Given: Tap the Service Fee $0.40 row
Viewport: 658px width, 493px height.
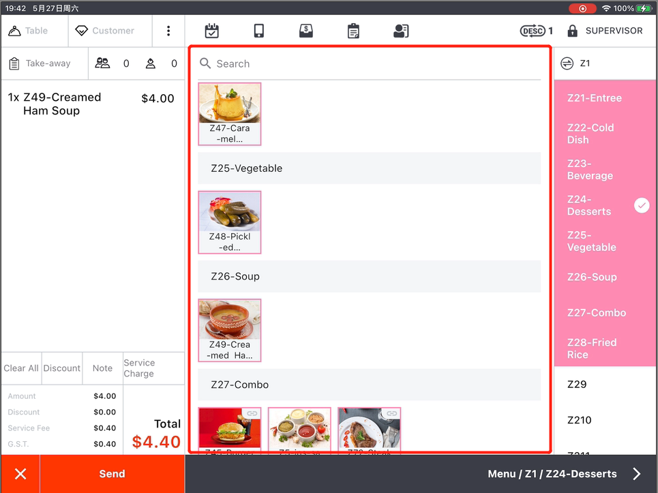Looking at the screenshot, I should 61,428.
